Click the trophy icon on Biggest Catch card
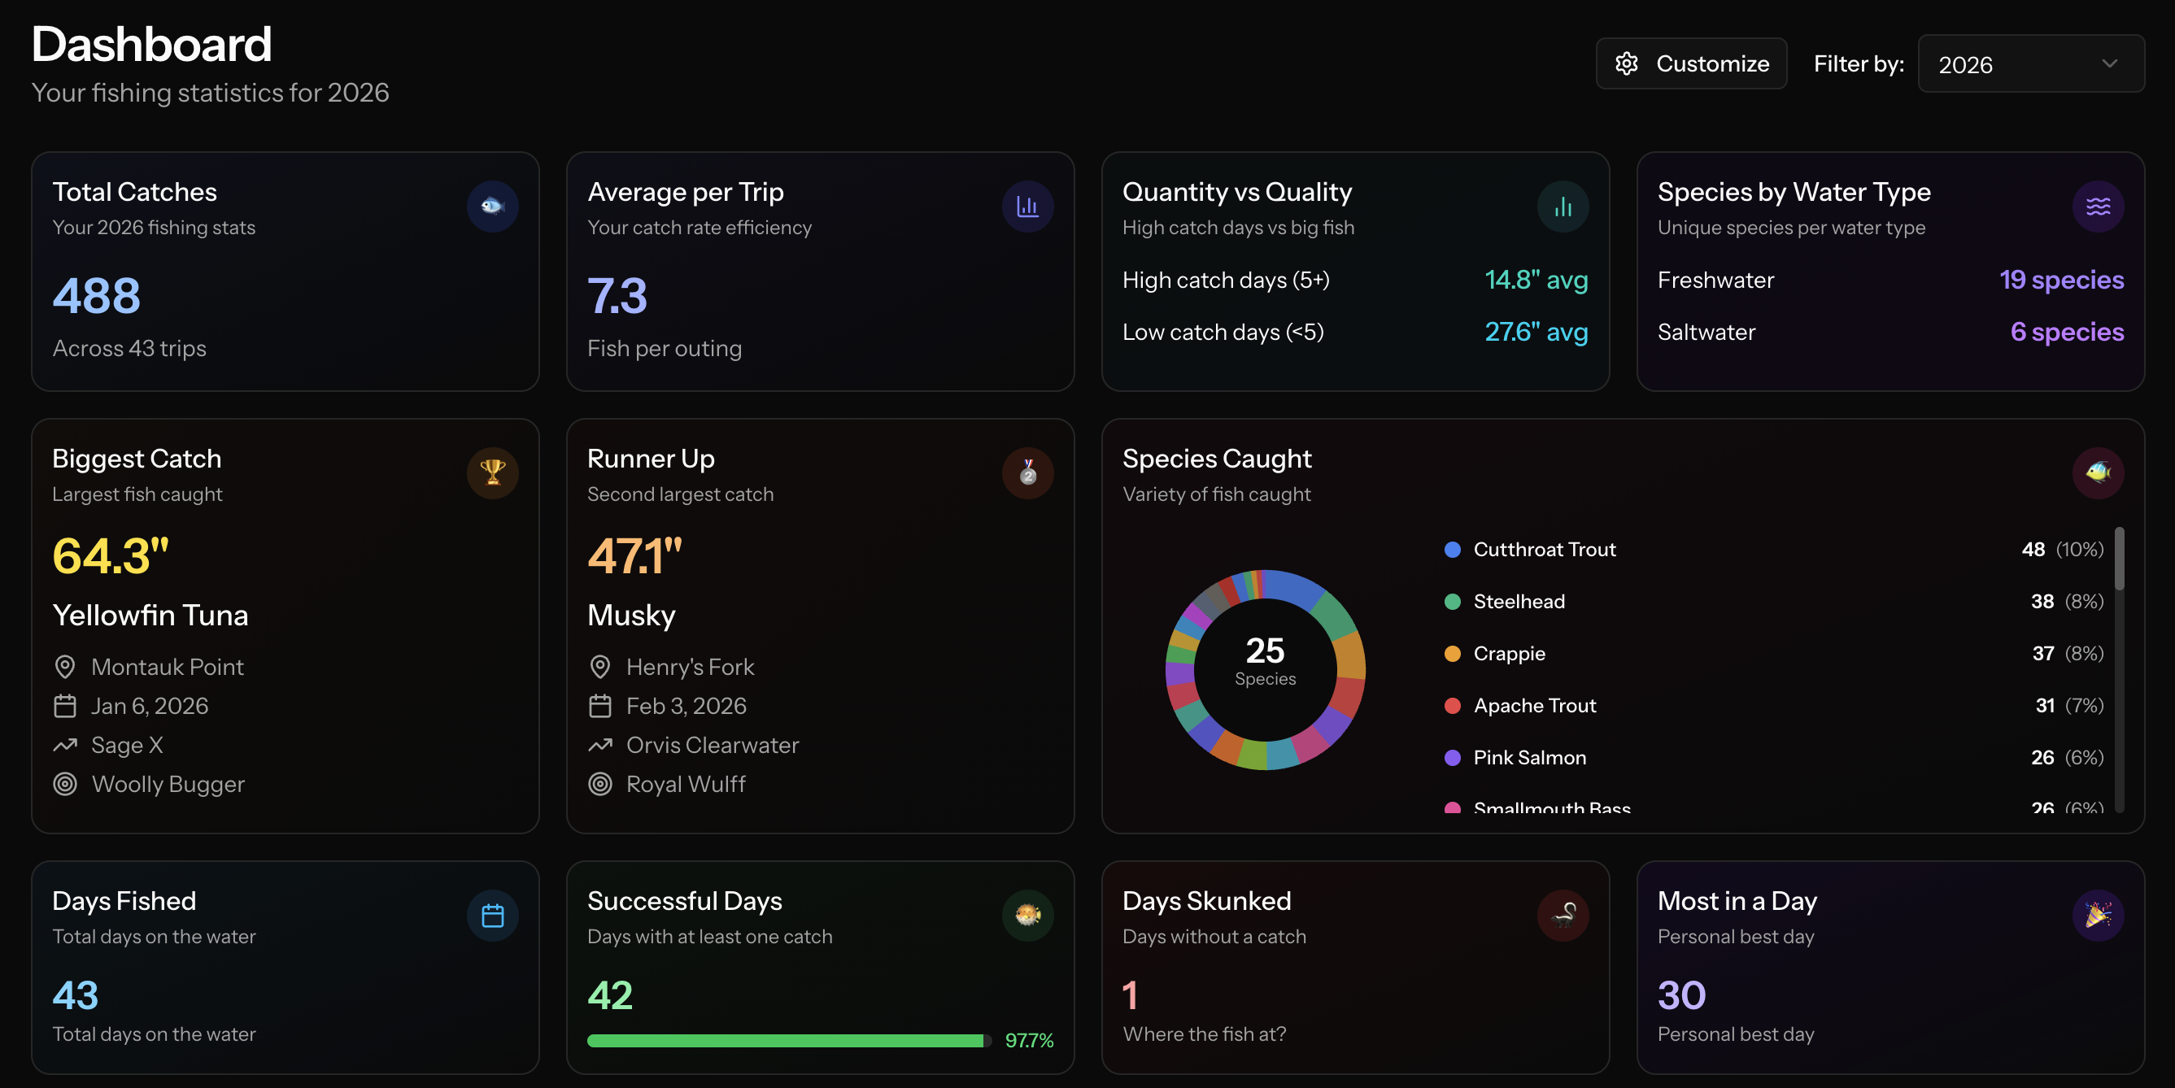The image size is (2175, 1088). pos(492,472)
